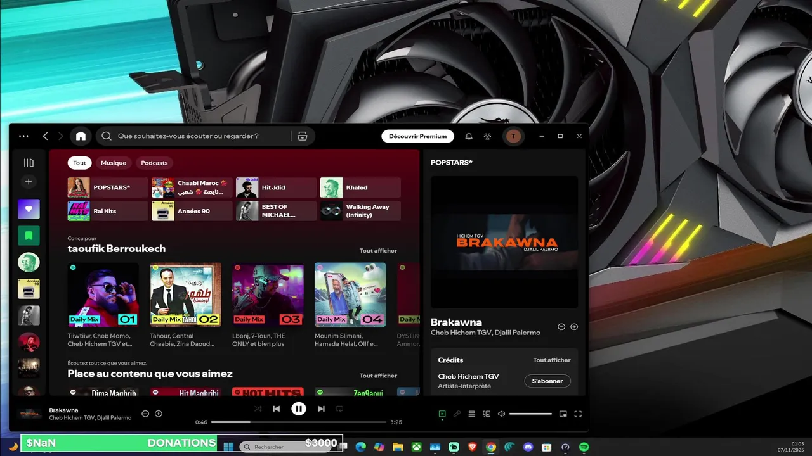Open the mini player

coord(563,414)
